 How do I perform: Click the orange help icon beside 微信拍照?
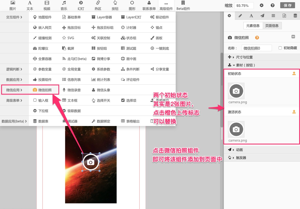point(257,38)
